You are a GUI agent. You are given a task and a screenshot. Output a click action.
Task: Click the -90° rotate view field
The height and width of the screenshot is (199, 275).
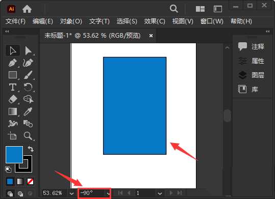pos(92,193)
